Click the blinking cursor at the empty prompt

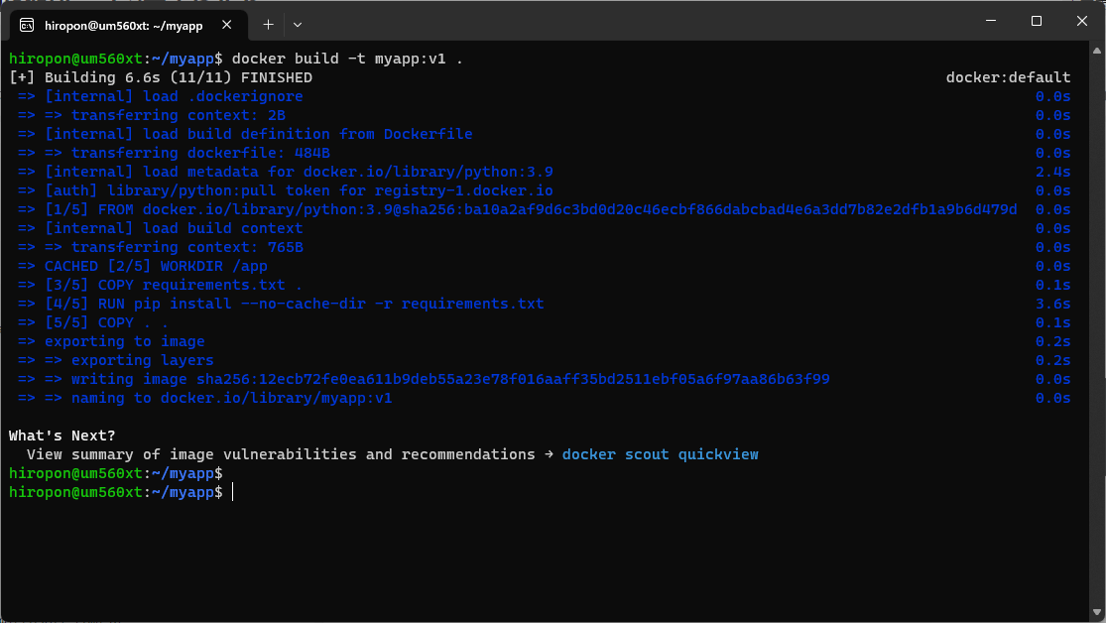(232, 492)
